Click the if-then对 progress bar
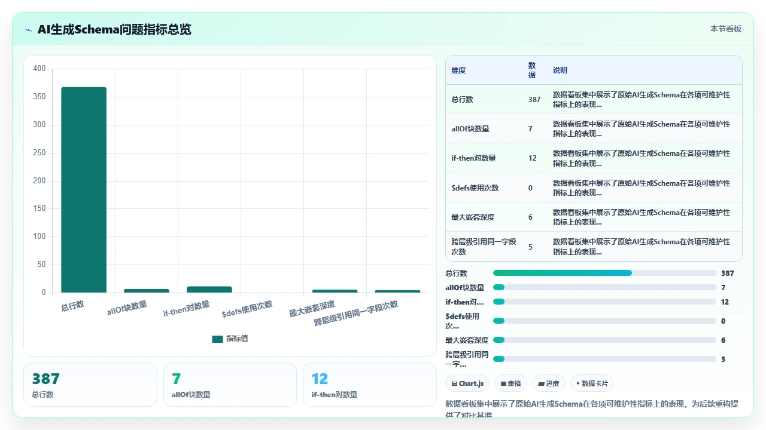The height and width of the screenshot is (430, 766). point(604,302)
